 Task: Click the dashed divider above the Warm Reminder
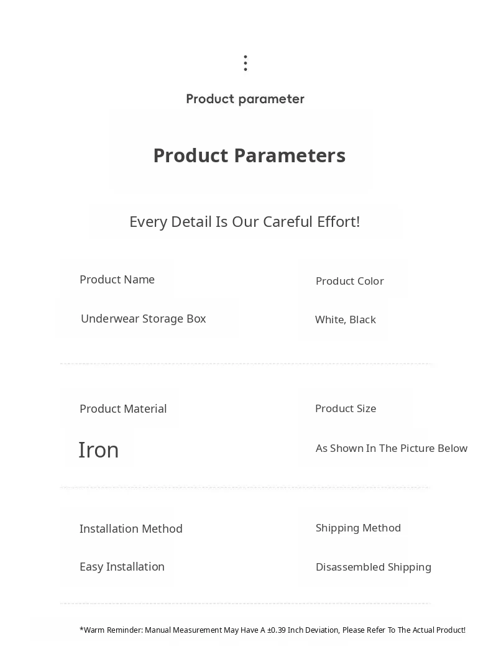coord(245,603)
